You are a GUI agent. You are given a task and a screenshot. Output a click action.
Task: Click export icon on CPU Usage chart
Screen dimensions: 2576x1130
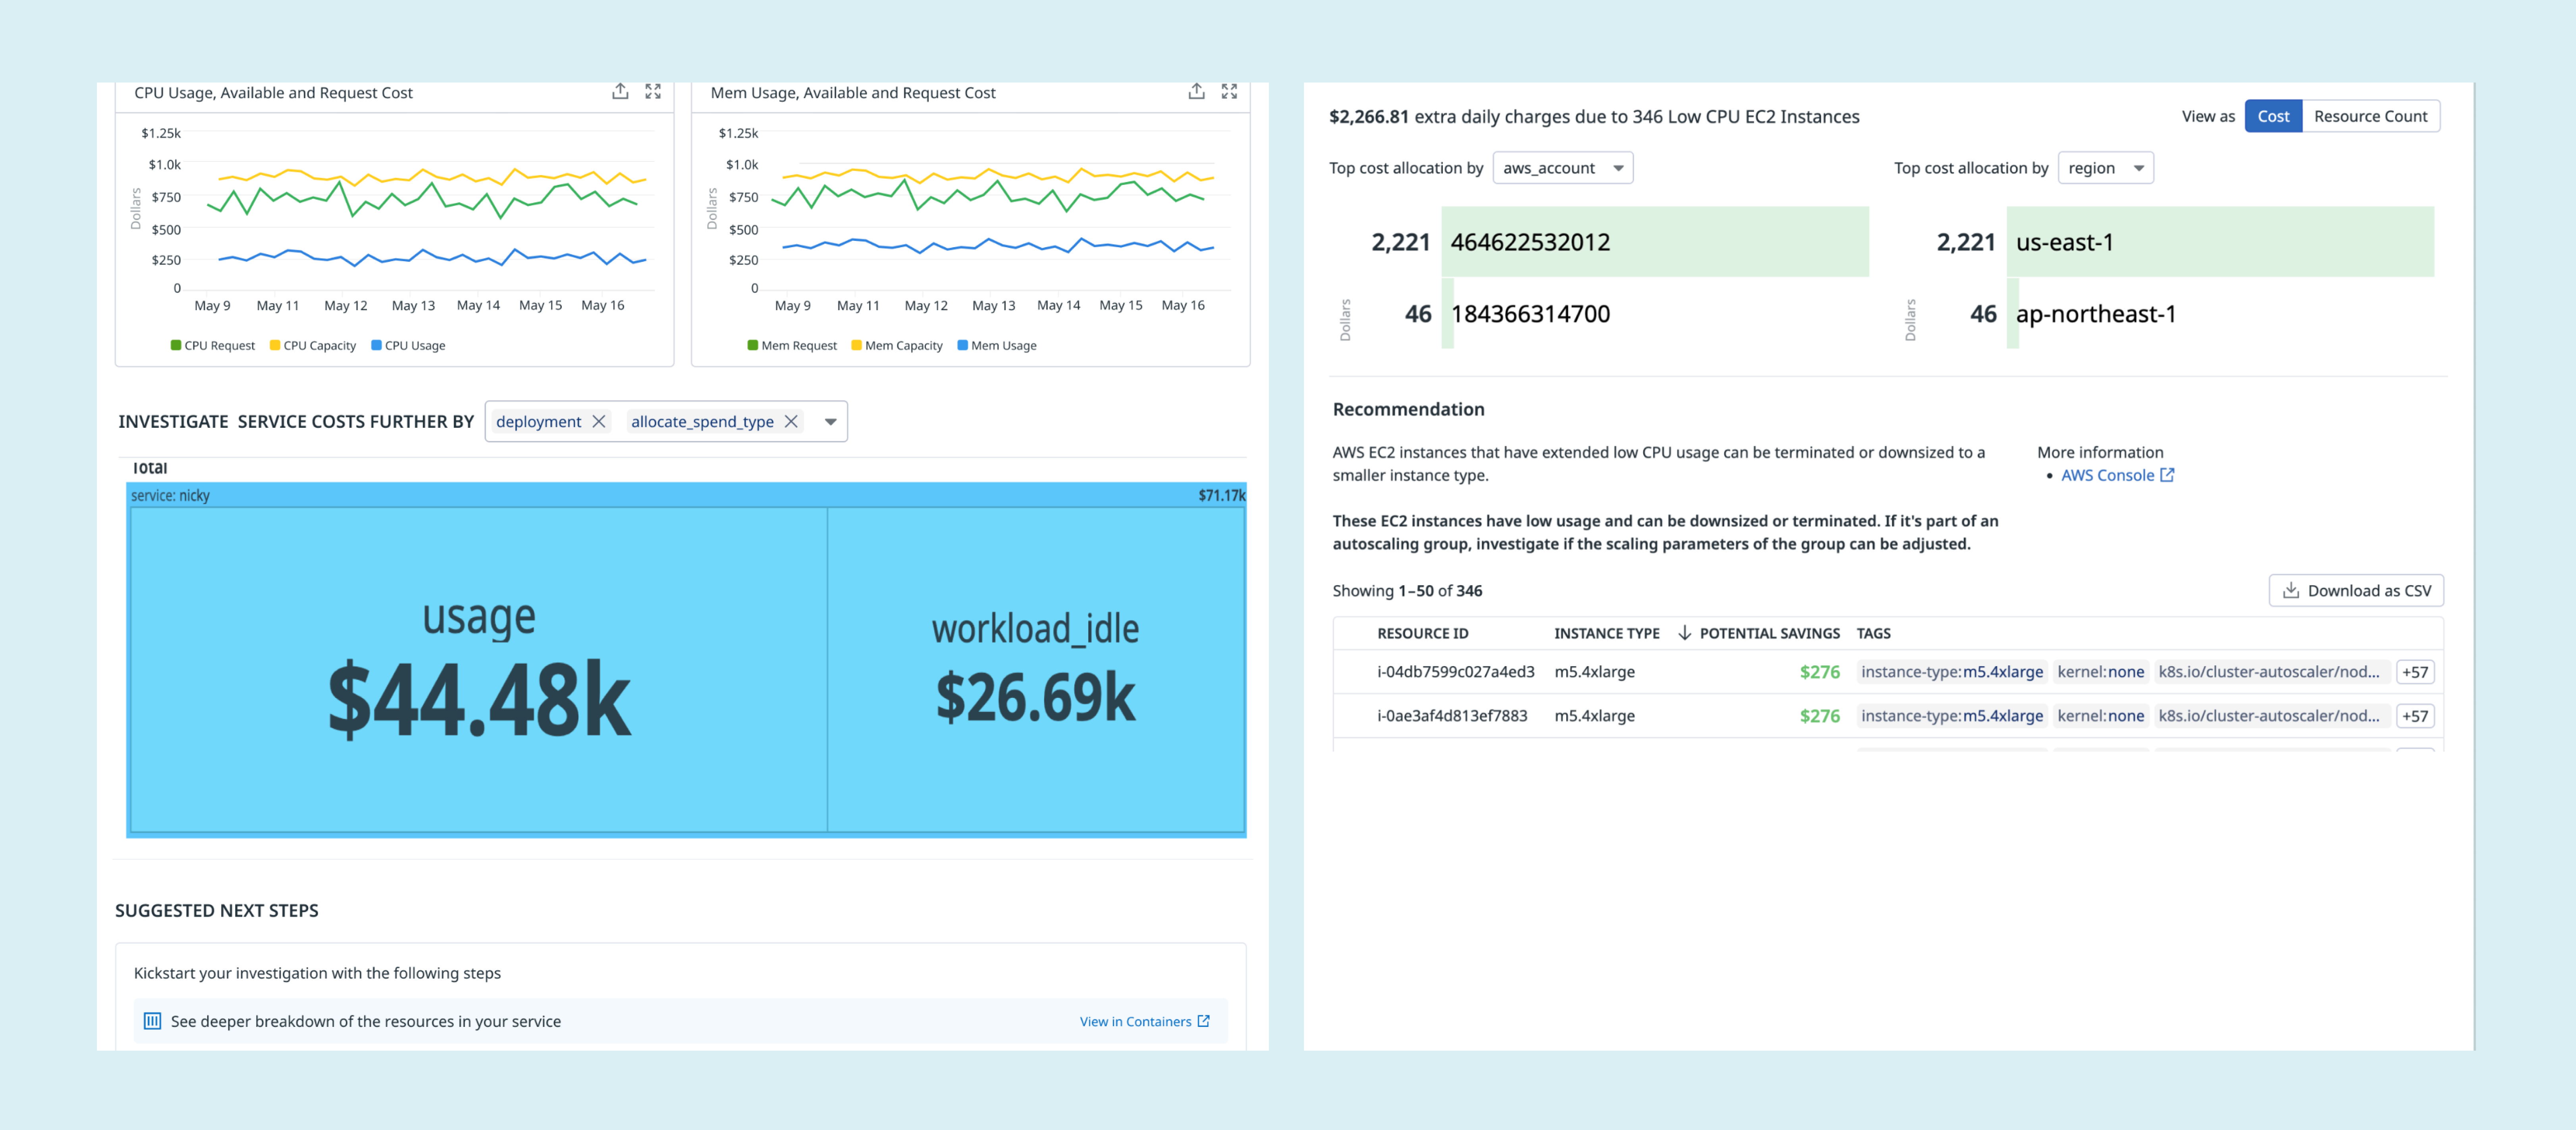620,92
